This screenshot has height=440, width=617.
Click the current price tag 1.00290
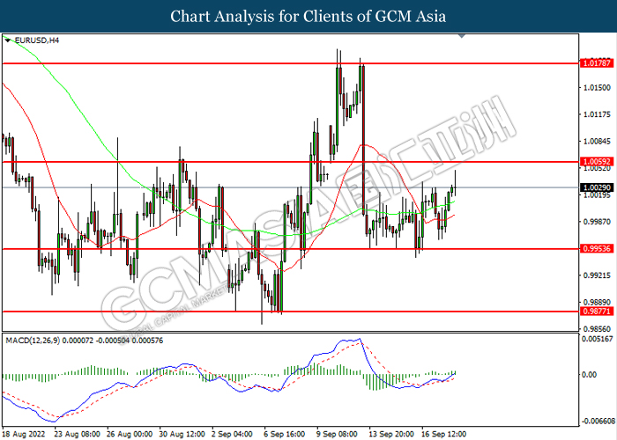pos(597,188)
